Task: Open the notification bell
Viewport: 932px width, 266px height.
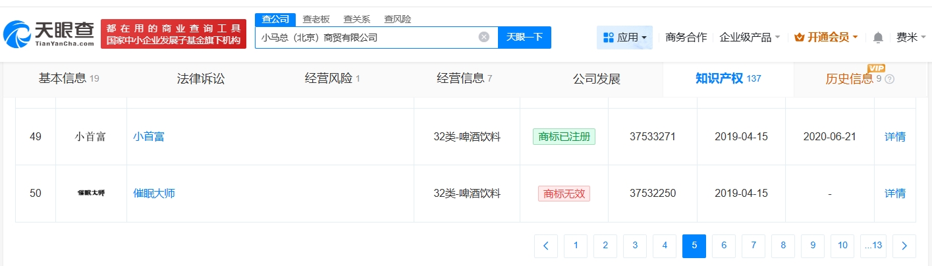Action: [878, 38]
